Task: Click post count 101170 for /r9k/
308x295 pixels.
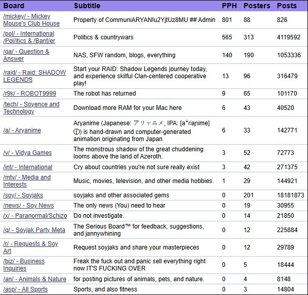Action: [287, 94]
